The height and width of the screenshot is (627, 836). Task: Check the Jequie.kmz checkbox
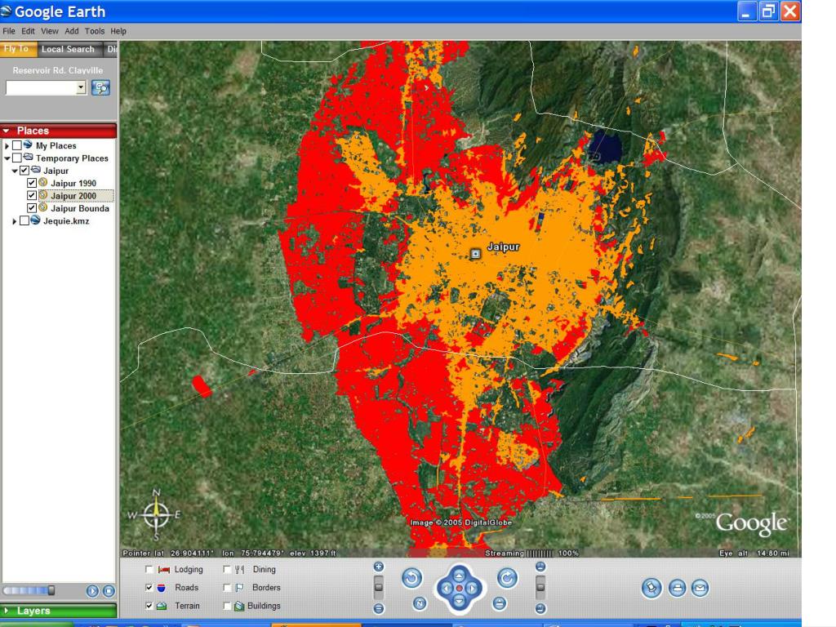point(24,220)
